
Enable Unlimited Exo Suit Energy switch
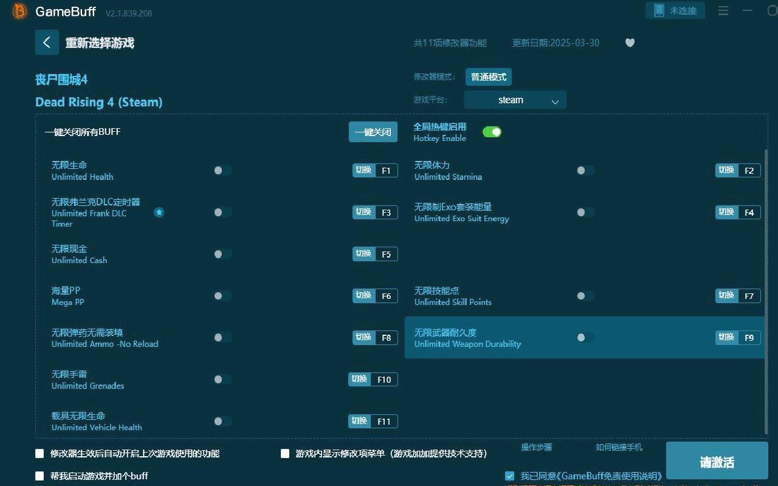pos(585,212)
